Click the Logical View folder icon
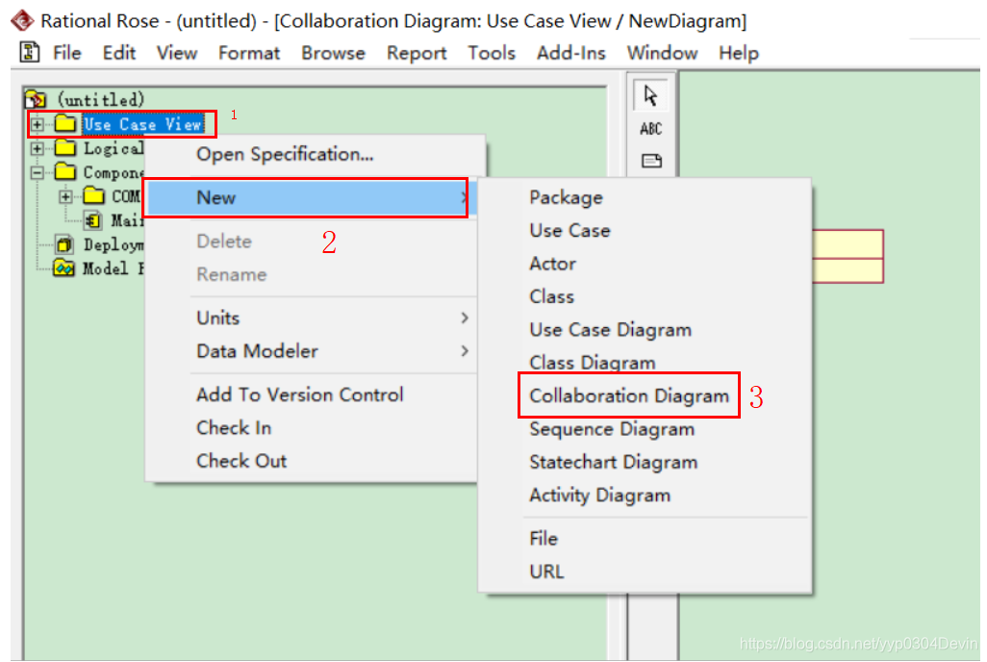 (64, 148)
